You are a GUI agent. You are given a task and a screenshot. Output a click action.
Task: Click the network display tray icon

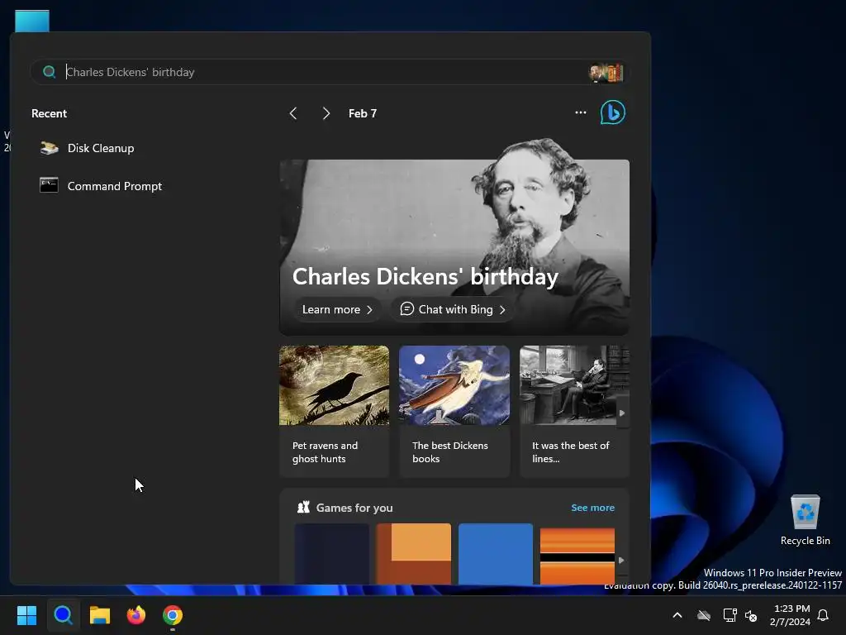coord(730,615)
